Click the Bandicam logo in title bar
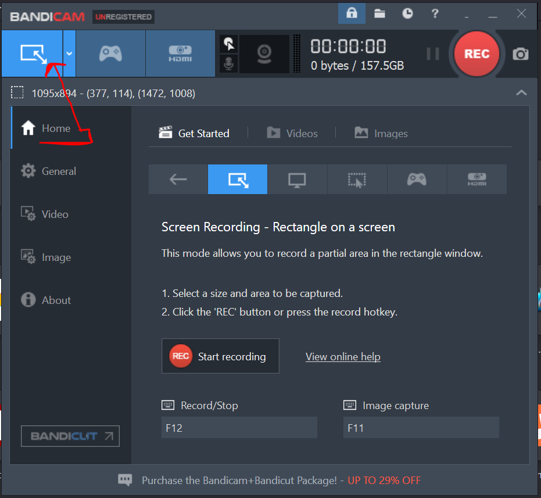 click(47, 17)
